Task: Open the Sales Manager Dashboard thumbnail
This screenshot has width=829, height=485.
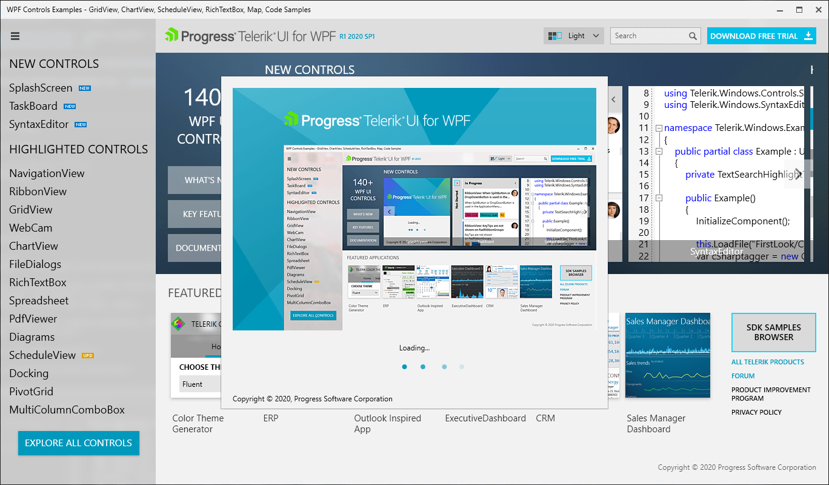Action: (667, 355)
